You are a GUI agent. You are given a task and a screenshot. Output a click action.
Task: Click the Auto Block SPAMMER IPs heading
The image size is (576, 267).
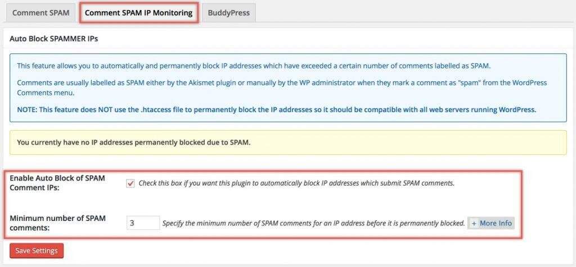coord(55,39)
